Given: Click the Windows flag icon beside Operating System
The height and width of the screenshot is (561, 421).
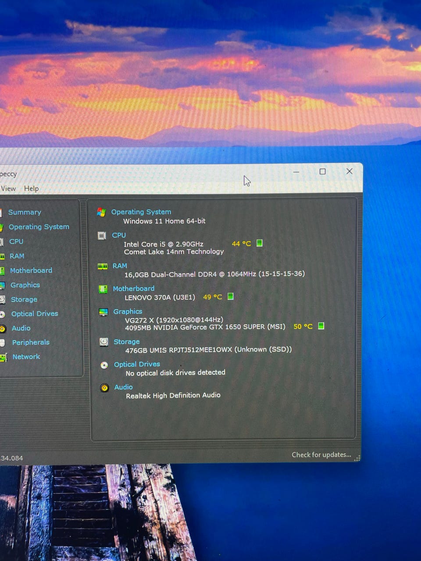Looking at the screenshot, I should pyautogui.click(x=101, y=212).
